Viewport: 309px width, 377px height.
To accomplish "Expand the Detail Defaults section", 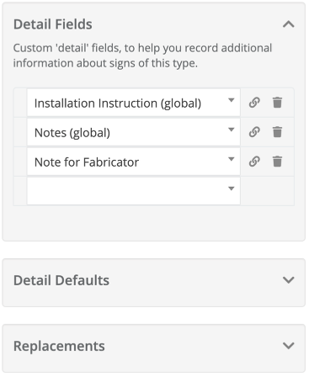I will click(289, 279).
